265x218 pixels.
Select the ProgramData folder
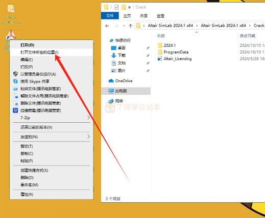(173, 52)
